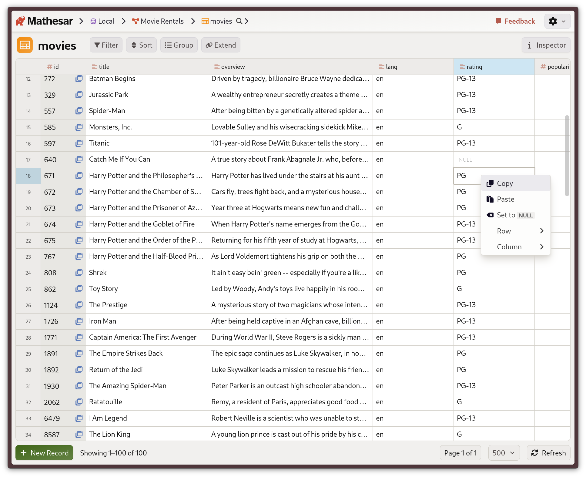Open the Filter panel

[106, 45]
